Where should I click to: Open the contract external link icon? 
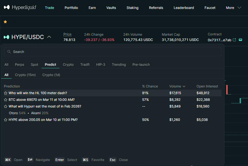234,40
